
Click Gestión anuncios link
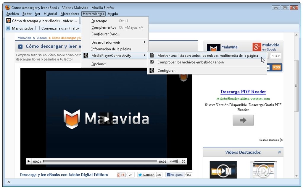[271, 140]
